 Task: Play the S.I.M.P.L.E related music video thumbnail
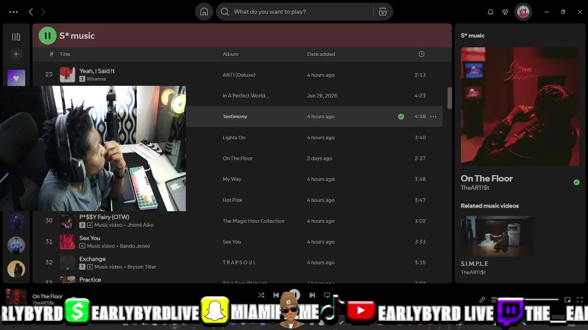[497, 236]
